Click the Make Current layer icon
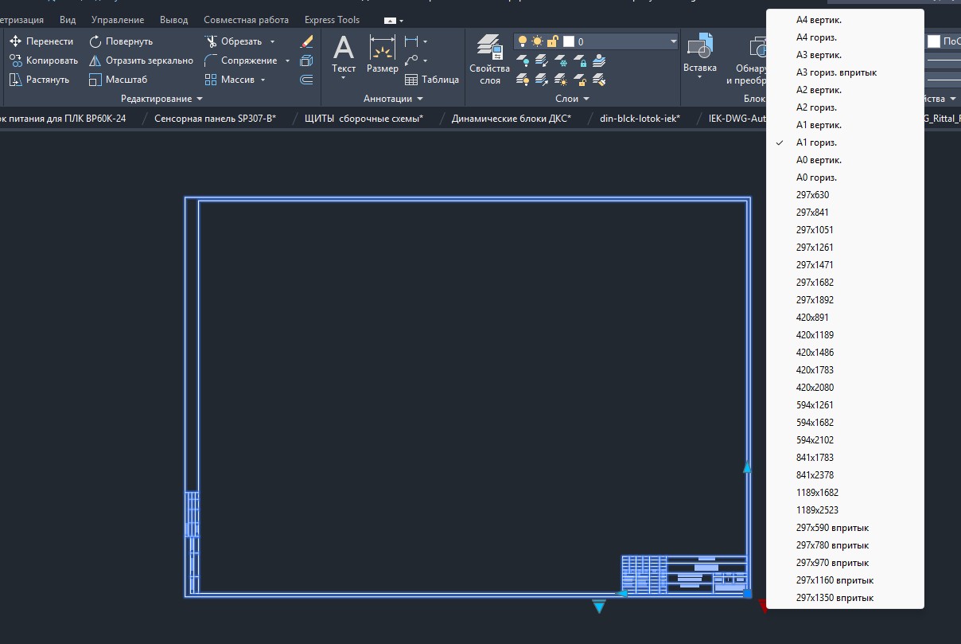The width and height of the screenshot is (961, 644). [599, 60]
